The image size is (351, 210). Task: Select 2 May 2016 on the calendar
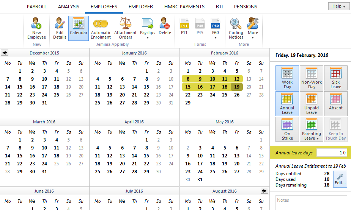(188, 148)
